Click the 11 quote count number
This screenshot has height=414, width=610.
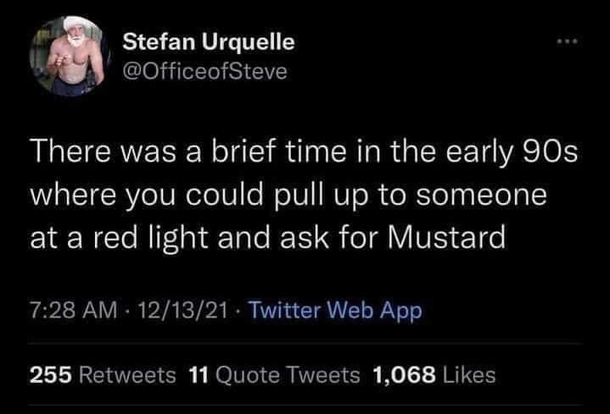(198, 373)
